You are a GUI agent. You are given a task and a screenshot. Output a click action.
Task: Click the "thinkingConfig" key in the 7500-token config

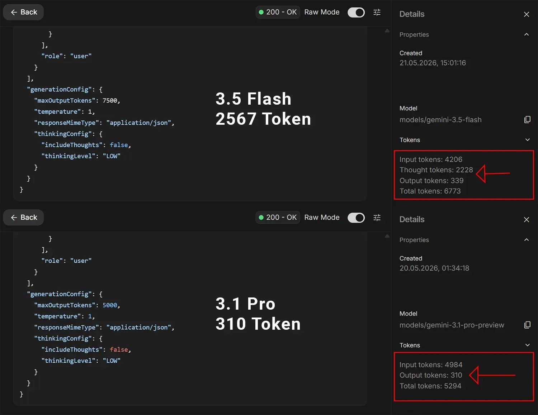coord(63,134)
